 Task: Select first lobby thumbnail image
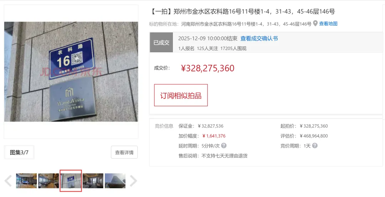click(26, 181)
